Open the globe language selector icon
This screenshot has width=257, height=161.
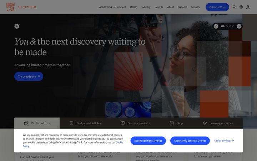(x=241, y=7)
